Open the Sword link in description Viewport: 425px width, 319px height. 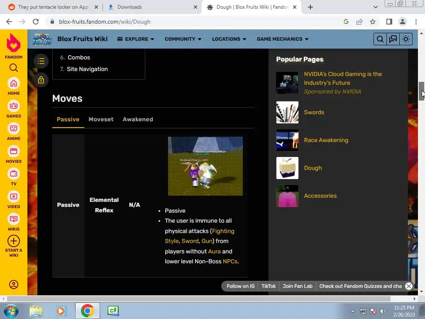tap(190, 241)
